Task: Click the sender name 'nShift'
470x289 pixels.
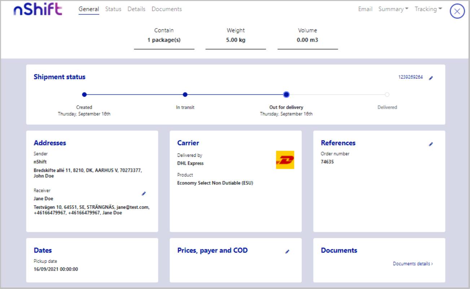Action: coord(40,162)
